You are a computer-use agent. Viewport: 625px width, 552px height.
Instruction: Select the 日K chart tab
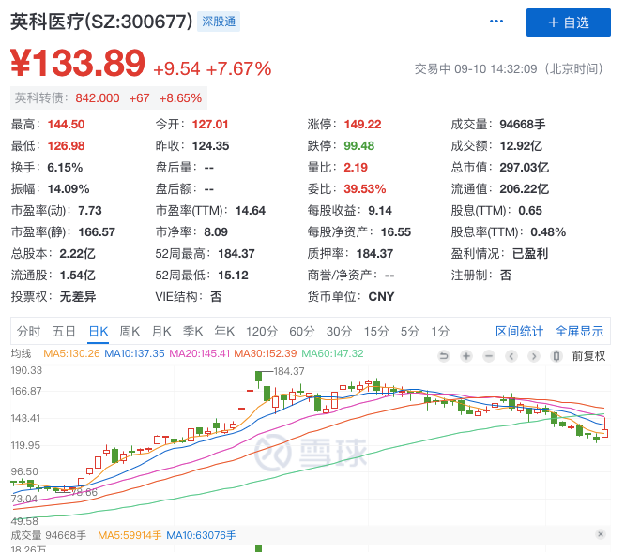point(98,331)
